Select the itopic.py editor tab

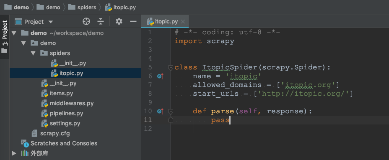click(165, 22)
